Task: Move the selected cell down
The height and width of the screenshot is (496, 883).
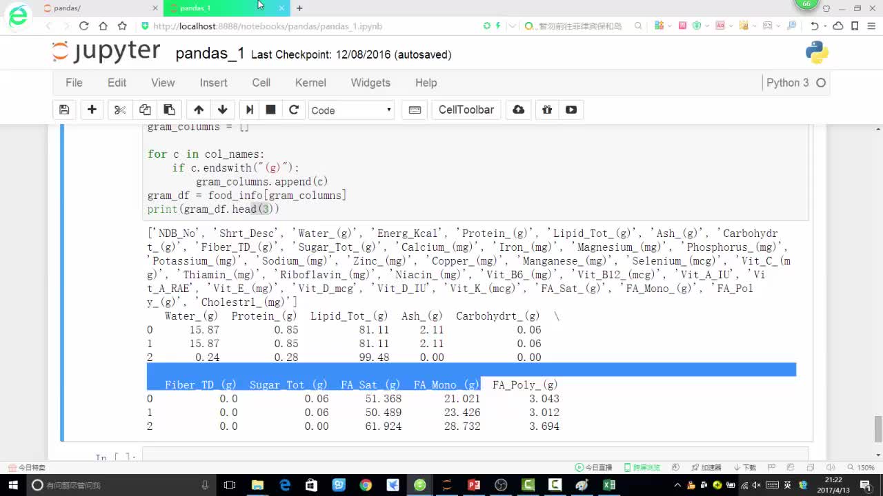Action: click(222, 110)
